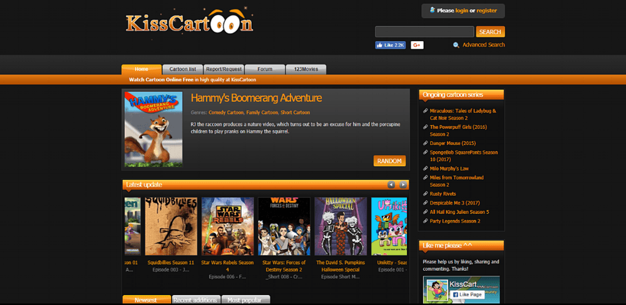The width and height of the screenshot is (626, 305).
Task: Open the Unikitty poster thumbnail
Action: coord(389,226)
